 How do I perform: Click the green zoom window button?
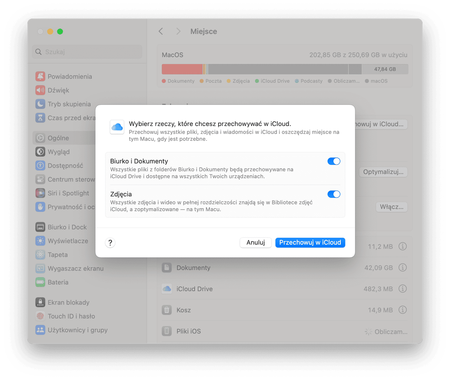[60, 31]
